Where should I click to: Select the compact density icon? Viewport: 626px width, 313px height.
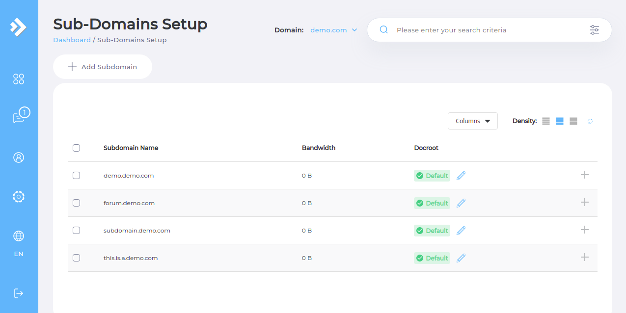pyautogui.click(x=546, y=121)
